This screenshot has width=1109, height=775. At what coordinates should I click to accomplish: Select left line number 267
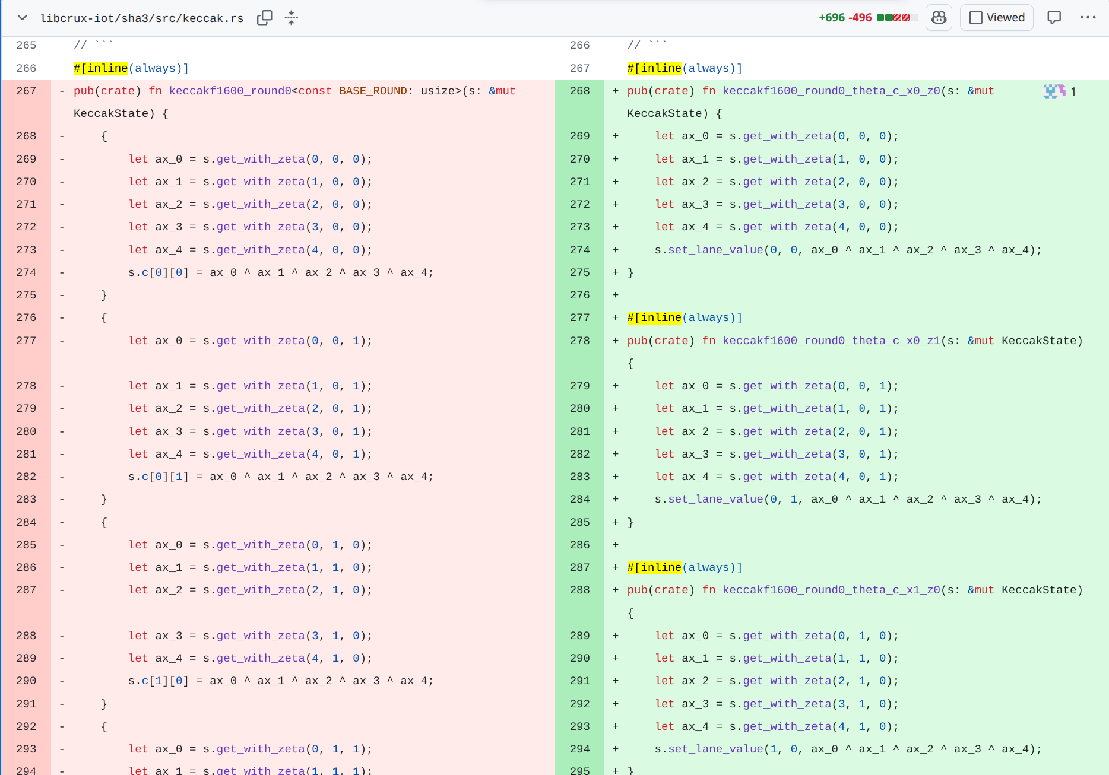pyautogui.click(x=26, y=91)
